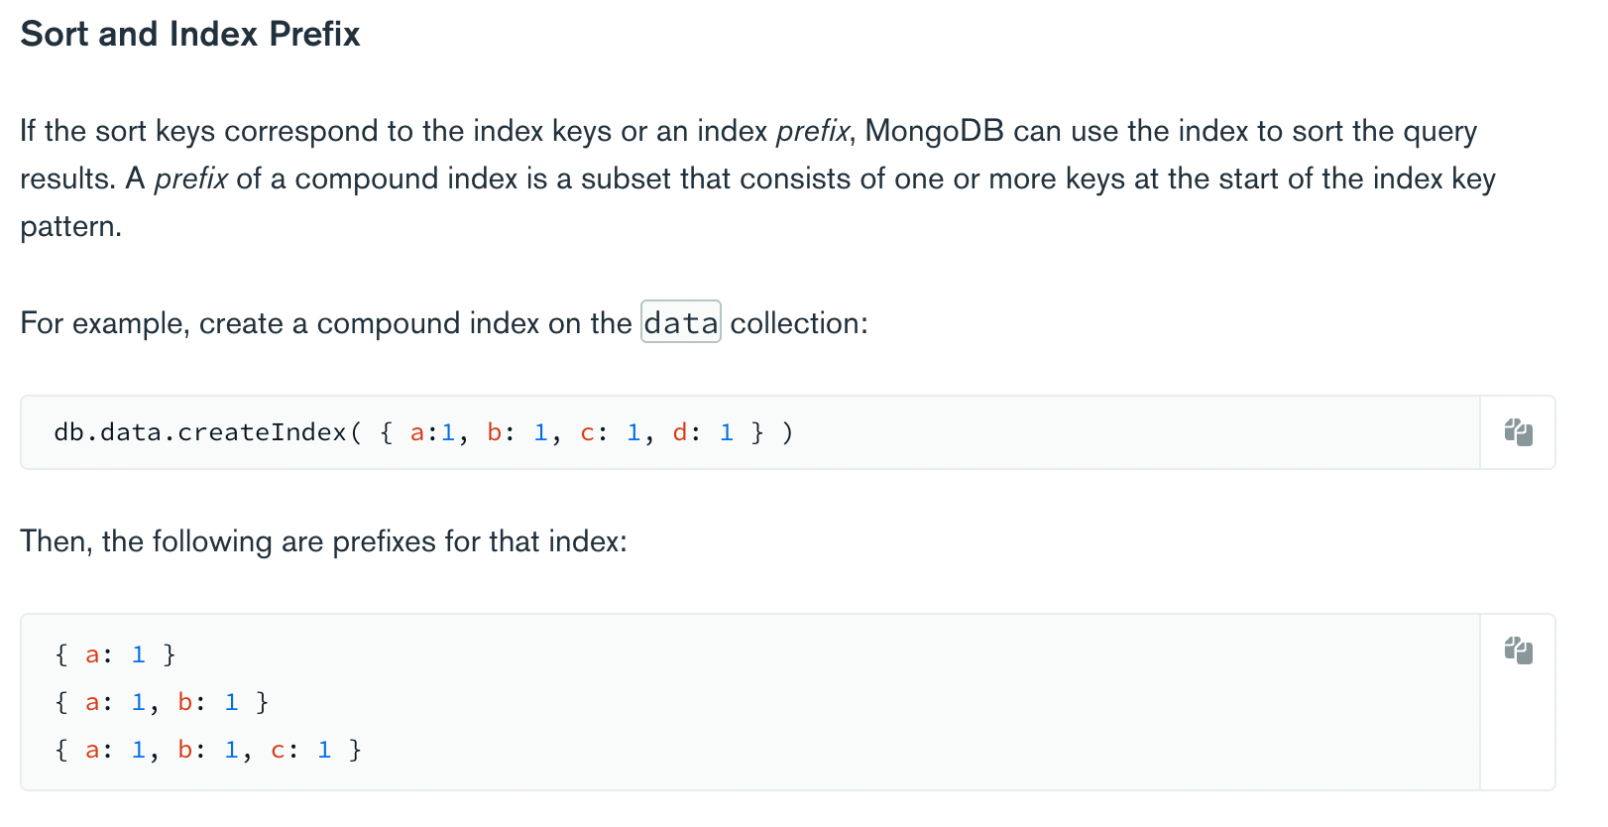Click the "c: 1" key in createIndex call
The width and height of the screenshot is (1608, 827).
pos(611,432)
